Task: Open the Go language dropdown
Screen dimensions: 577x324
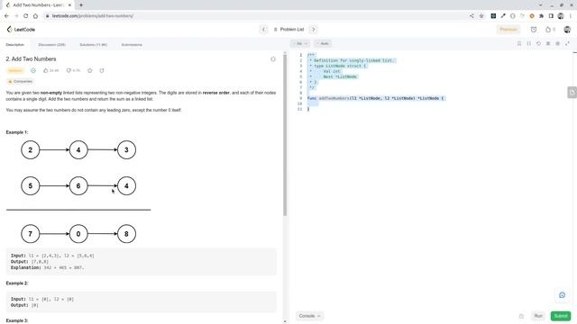Action: [x=300, y=44]
